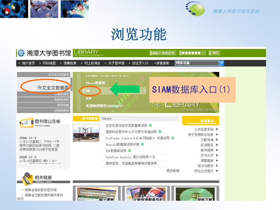
Task: Open 湖南省文献资源共建共享协作网 link
Action: point(40,197)
